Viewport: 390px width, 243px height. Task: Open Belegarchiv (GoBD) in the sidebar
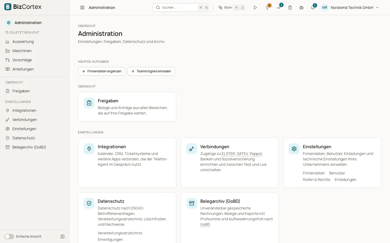coord(35,147)
